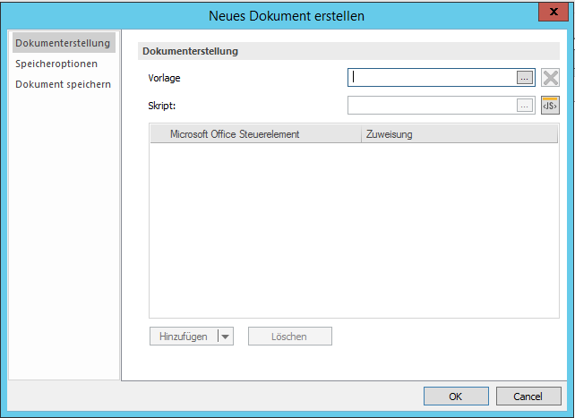This screenshot has width=575, height=418.
Task: Open the Dokument speichern section
Action: 63,84
